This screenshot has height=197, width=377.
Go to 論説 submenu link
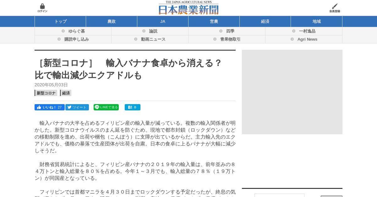[153, 31]
